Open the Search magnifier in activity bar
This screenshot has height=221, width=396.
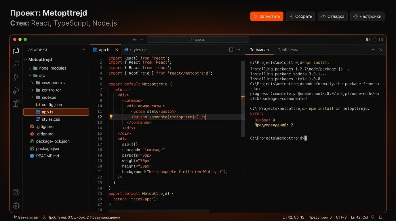point(16,64)
